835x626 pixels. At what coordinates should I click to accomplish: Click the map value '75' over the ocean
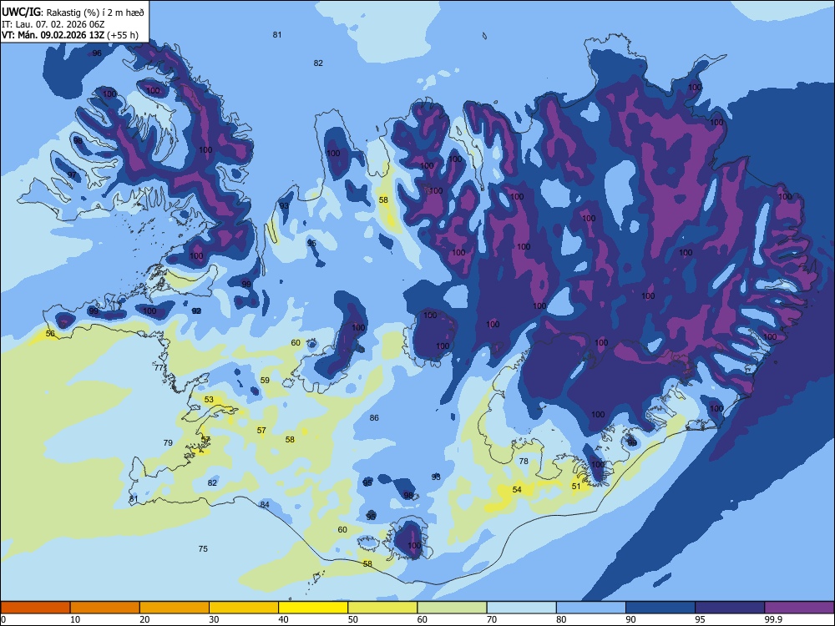click(x=203, y=549)
